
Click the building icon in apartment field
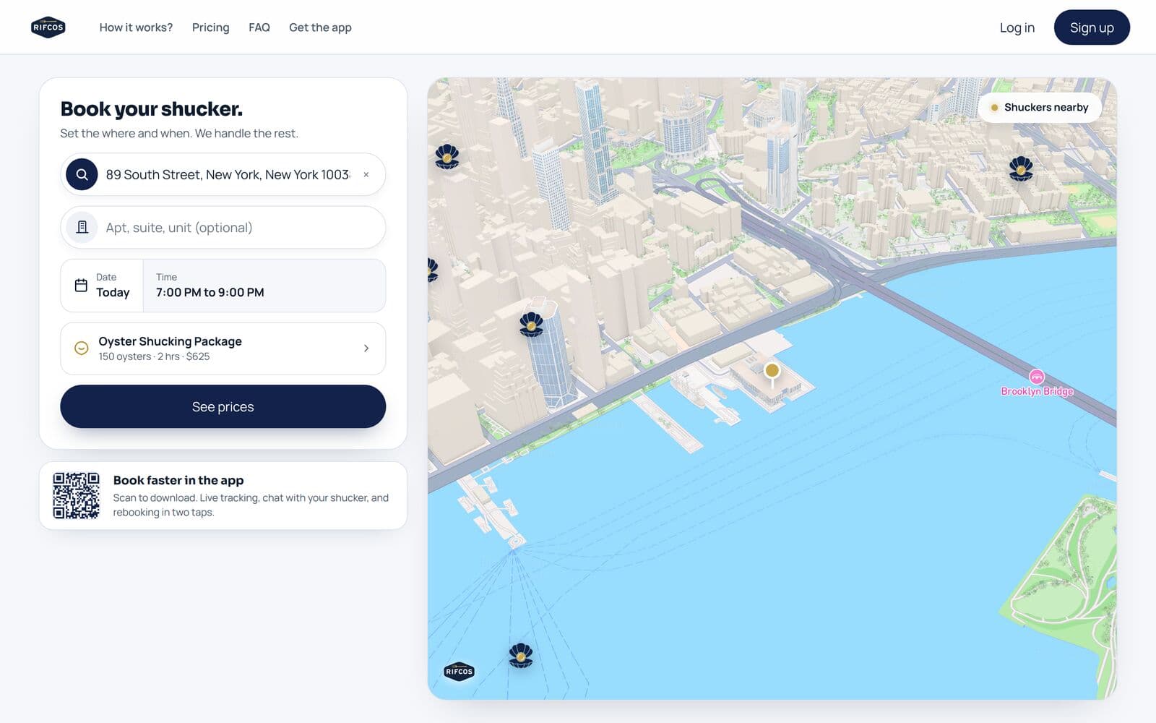82,227
